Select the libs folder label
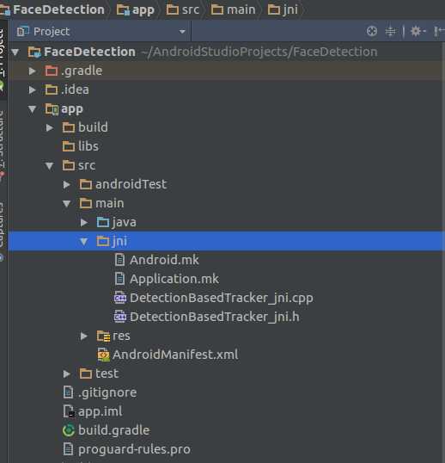445x463 pixels. click(x=88, y=146)
